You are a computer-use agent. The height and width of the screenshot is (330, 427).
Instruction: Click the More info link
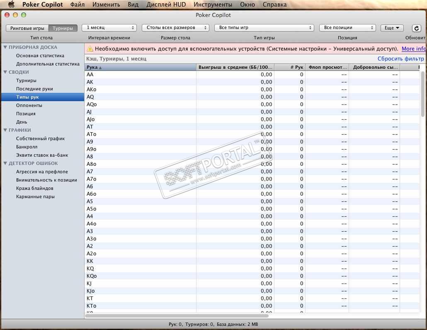click(414, 49)
